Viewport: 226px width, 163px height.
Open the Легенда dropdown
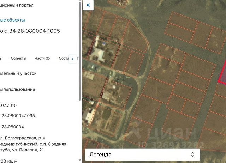(x=142, y=155)
